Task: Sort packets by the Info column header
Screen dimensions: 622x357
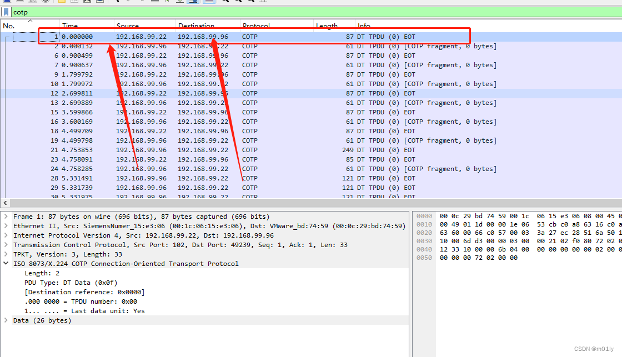Action: coord(488,26)
